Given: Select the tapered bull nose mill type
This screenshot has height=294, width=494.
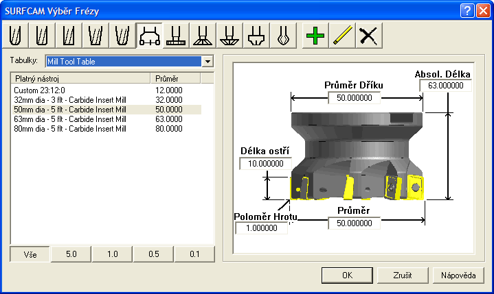Looking at the screenshot, I should point(122,36).
